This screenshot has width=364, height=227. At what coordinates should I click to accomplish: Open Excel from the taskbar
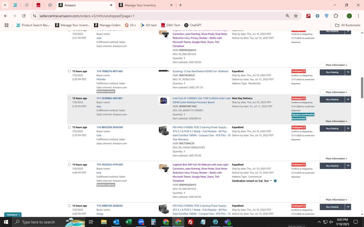128,222
